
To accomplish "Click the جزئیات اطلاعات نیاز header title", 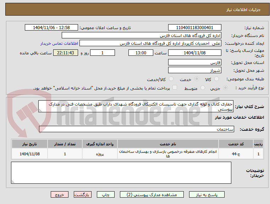I will 243,10.
